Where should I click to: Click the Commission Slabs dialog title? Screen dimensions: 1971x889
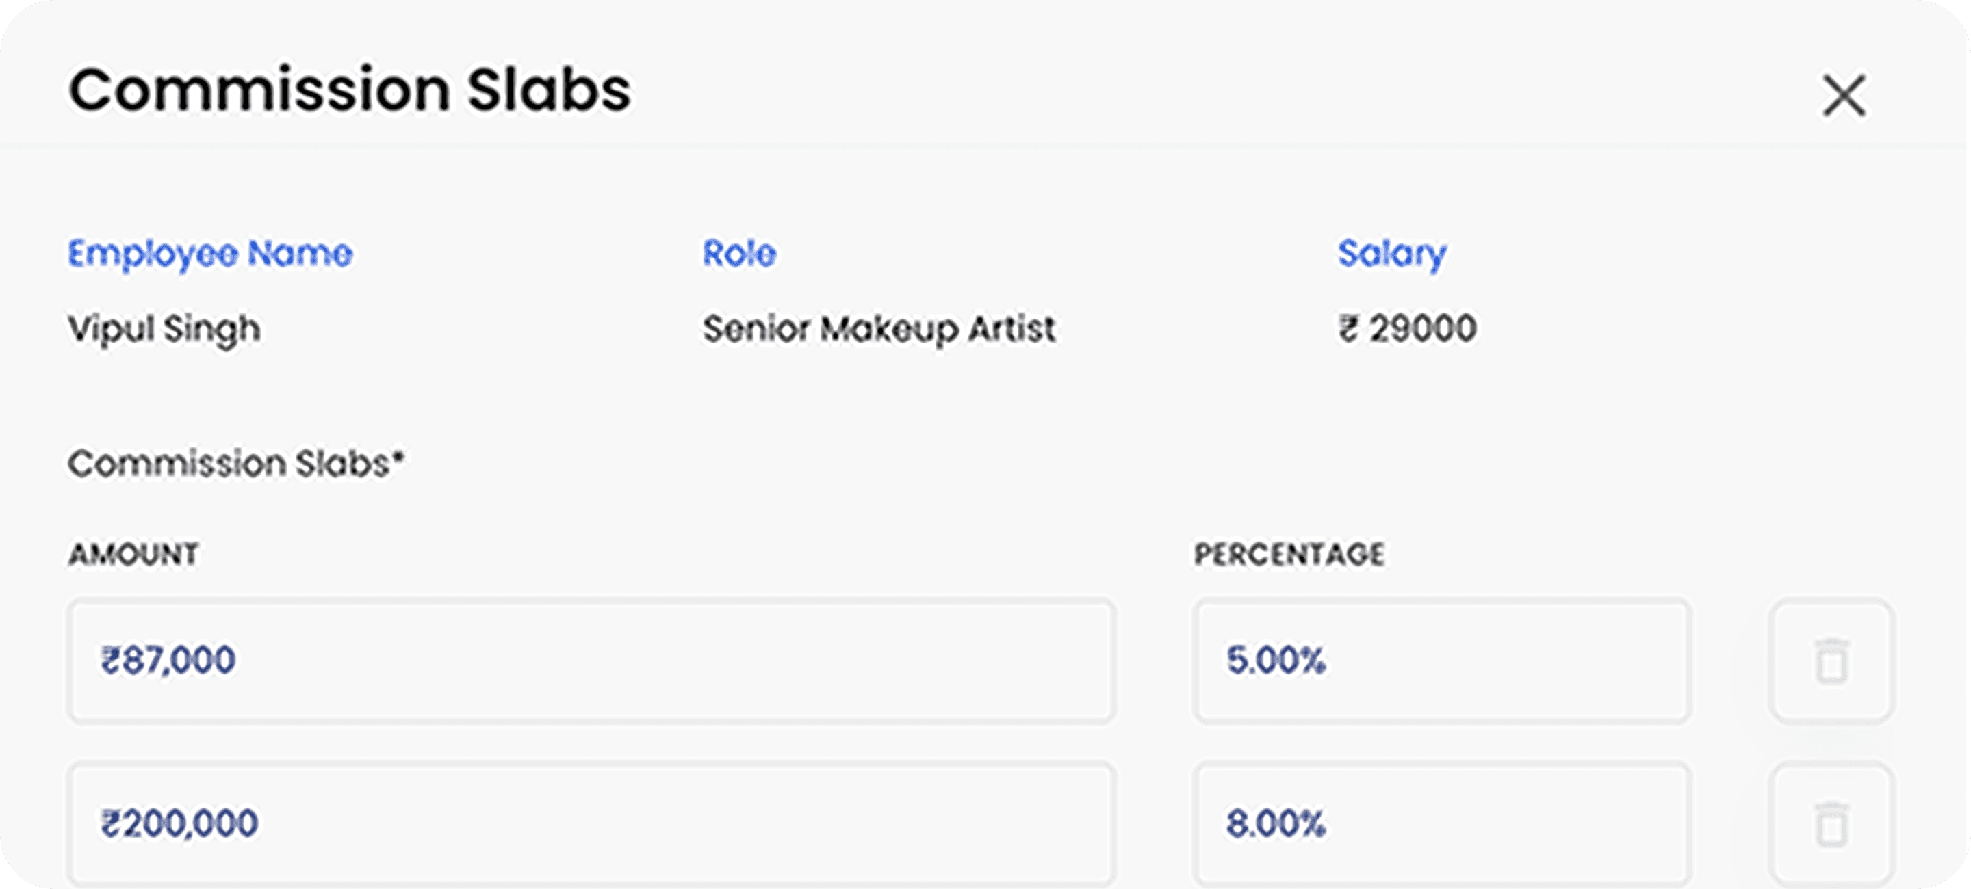(x=350, y=90)
